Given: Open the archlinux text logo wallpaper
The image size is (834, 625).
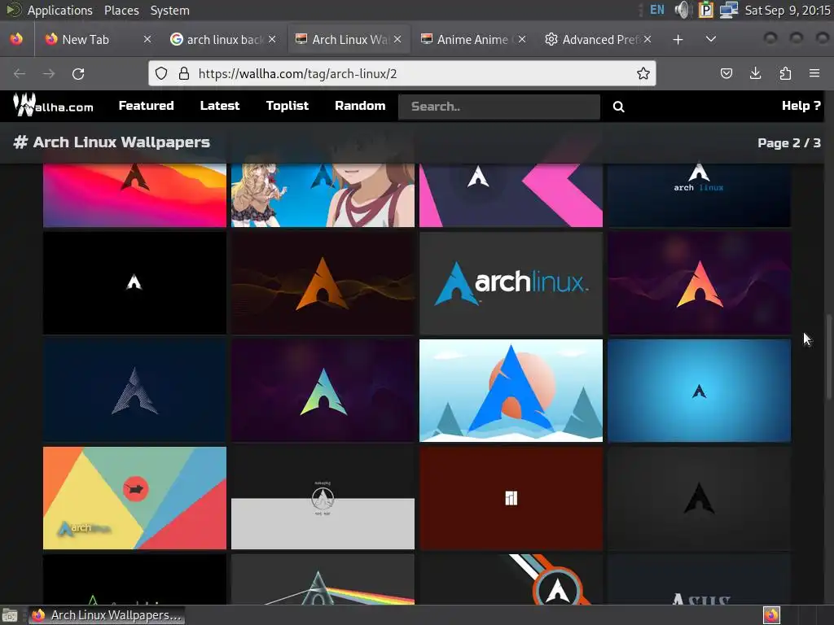Looking at the screenshot, I should pyautogui.click(x=511, y=283).
